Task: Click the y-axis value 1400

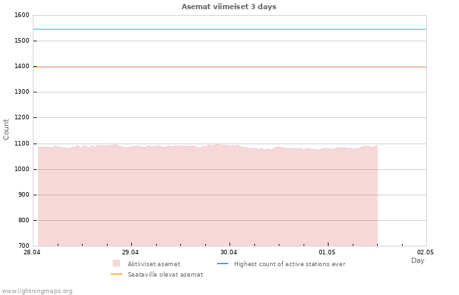Action: point(22,66)
